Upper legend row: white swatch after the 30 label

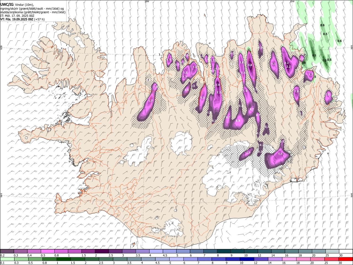[x=346, y=251]
